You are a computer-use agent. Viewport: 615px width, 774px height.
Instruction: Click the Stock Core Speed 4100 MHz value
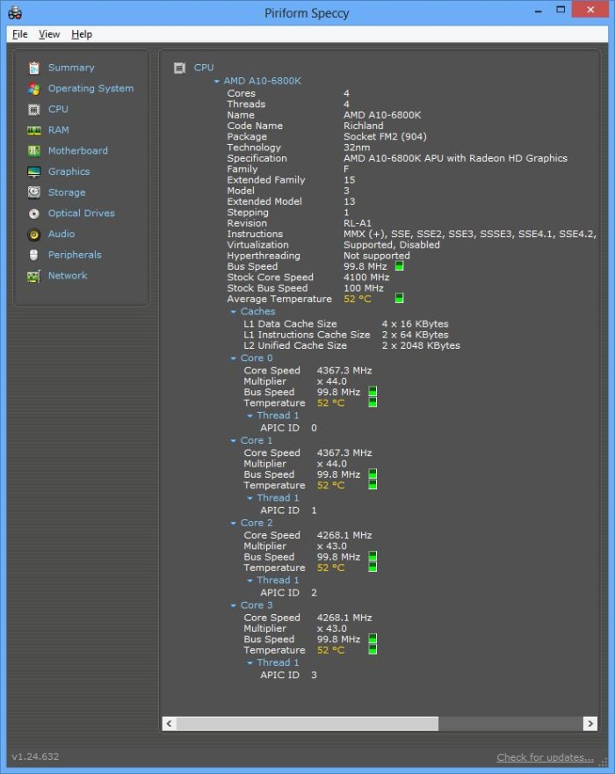click(366, 278)
